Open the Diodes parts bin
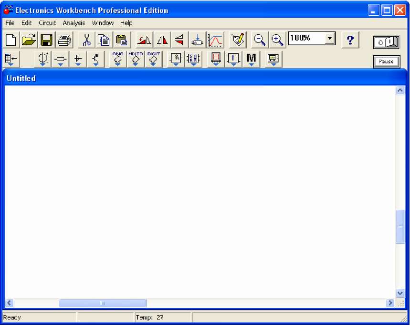Image resolution: width=410 pixels, height=325 pixels. coord(78,59)
